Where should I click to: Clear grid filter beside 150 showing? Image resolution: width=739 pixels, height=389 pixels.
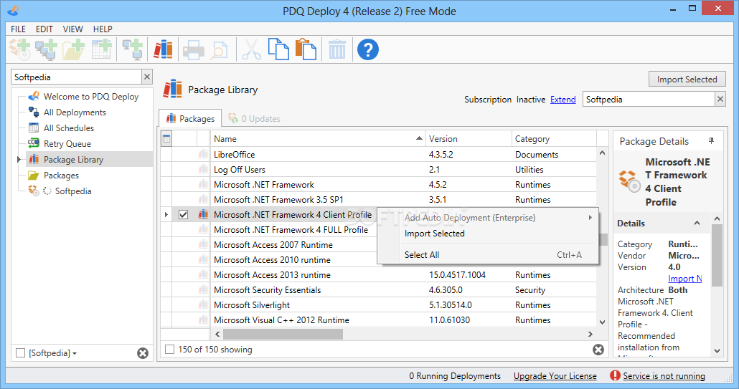[598, 350]
